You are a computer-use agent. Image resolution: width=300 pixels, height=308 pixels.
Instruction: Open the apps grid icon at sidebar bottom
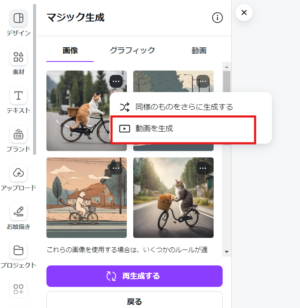coord(18,289)
